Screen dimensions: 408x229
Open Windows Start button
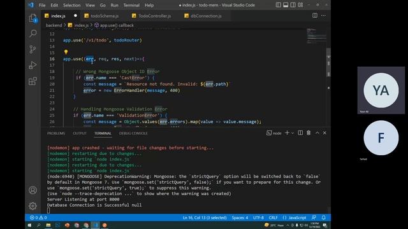coord(29,225)
